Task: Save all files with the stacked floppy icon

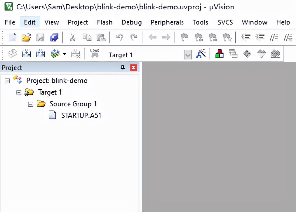Action: [54, 37]
